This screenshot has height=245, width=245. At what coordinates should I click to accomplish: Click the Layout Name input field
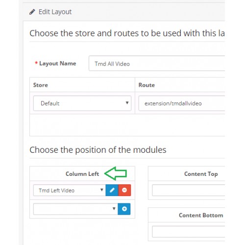point(157,63)
